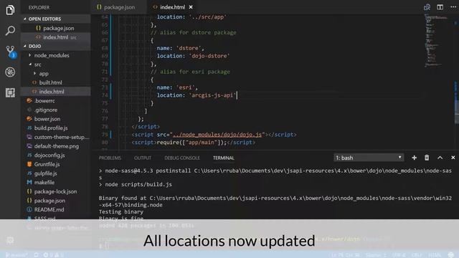Close the terminal panel
Image resolution: width=459 pixels, height=258 pixels.
pyautogui.click(x=453, y=158)
